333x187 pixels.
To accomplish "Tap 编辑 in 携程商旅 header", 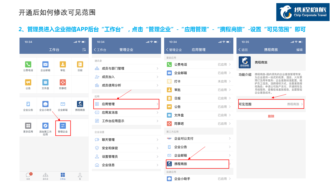I will (299, 50).
